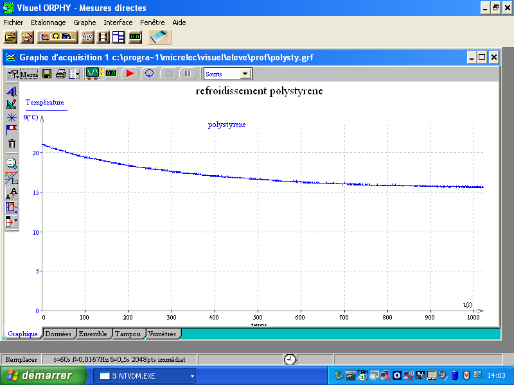This screenshot has height=385, width=514.
Task: Click the TPM tray icon
Action: tap(362, 375)
